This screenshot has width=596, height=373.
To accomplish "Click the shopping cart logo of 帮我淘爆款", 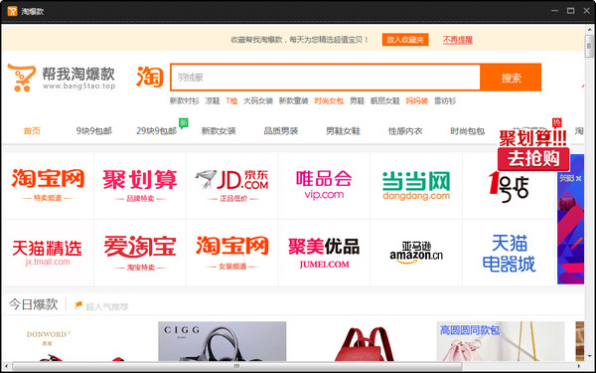I will tap(22, 78).
